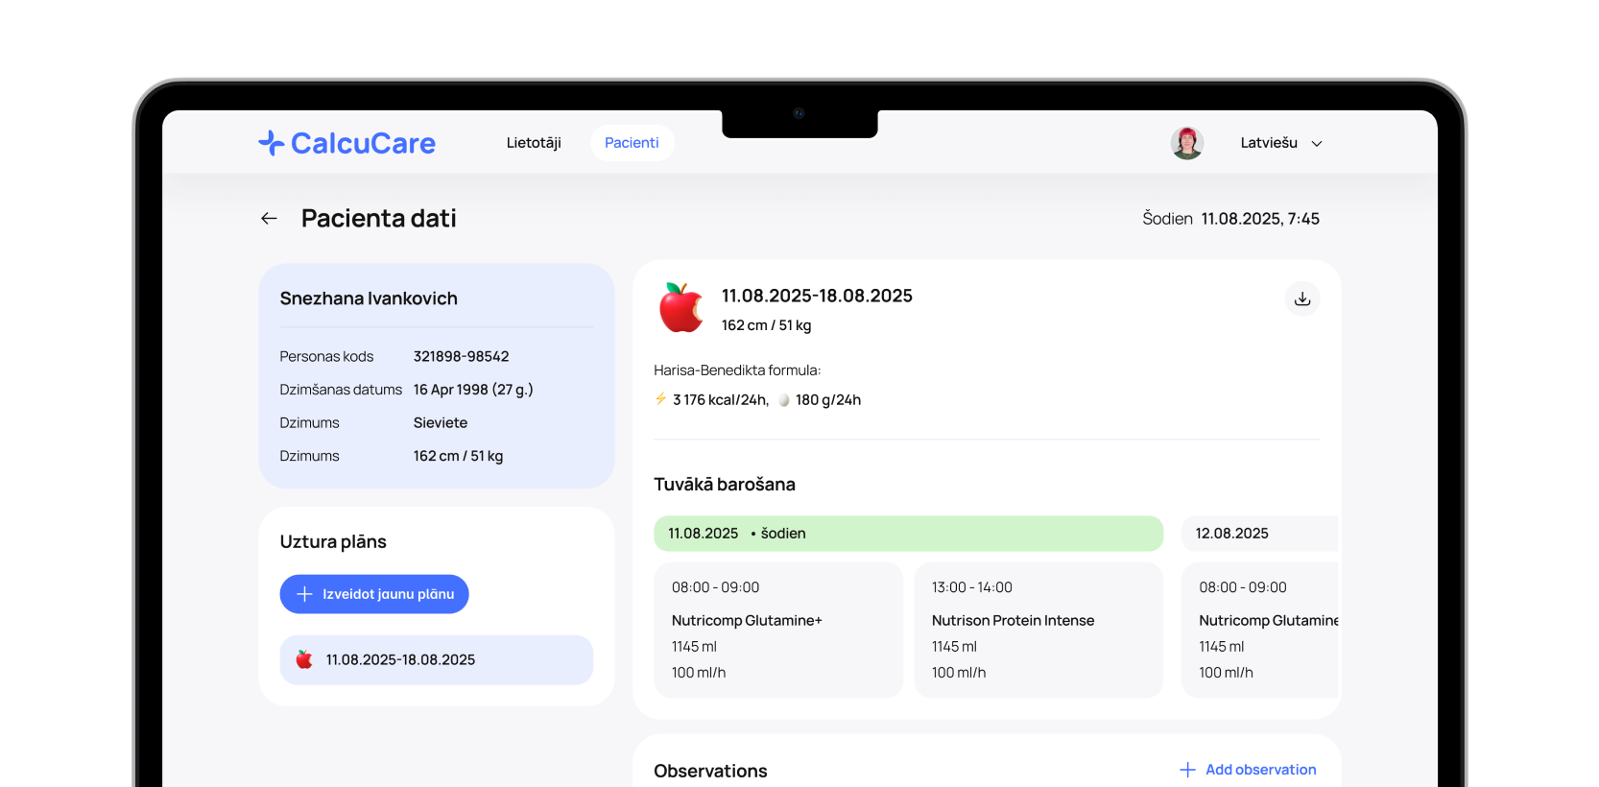The image size is (1599, 787).
Task: Click the language chevron arrow
Action: tap(1317, 144)
